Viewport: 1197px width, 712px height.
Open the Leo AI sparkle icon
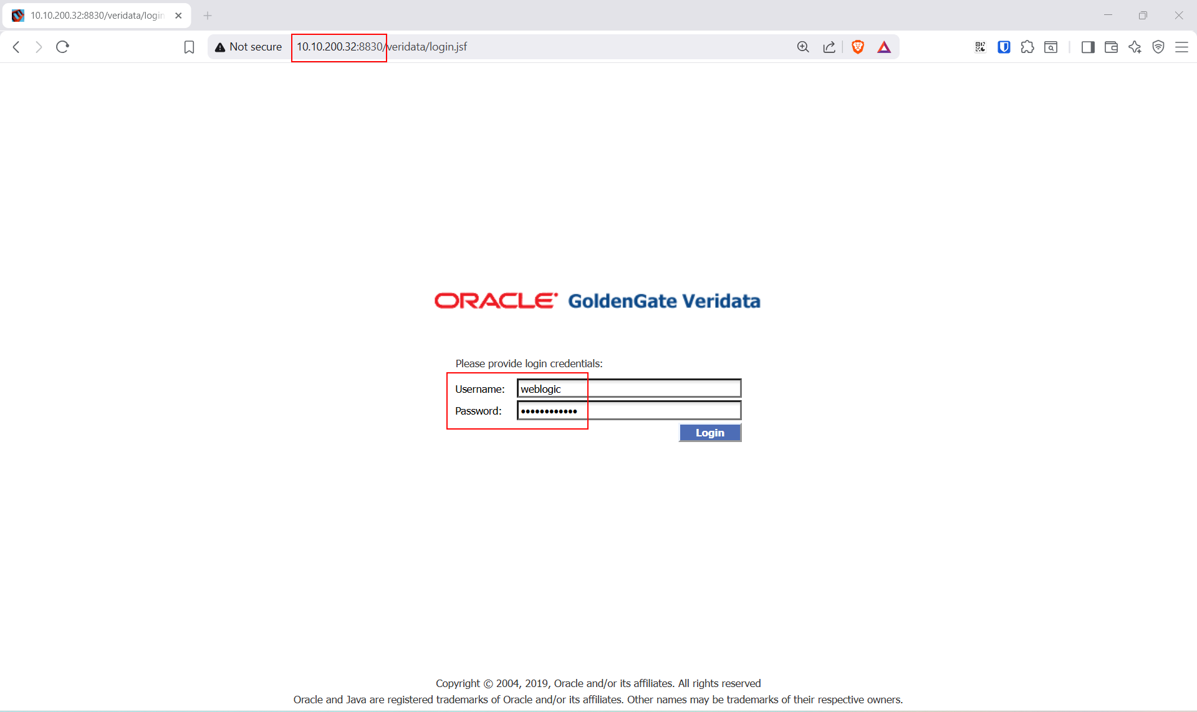pyautogui.click(x=1135, y=47)
